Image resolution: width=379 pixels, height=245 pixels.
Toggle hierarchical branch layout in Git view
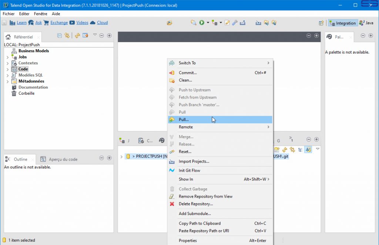point(300,150)
